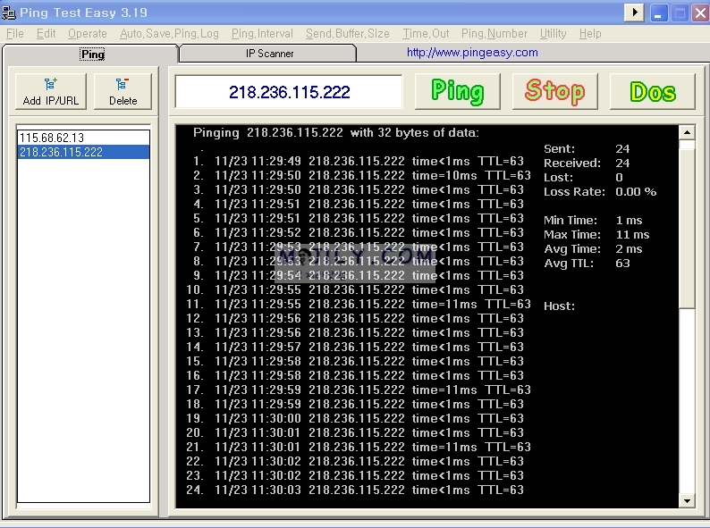Click the green Ping button

[458, 91]
